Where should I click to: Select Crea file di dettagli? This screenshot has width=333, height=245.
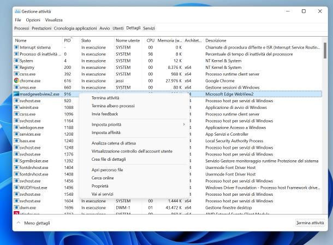109,159
